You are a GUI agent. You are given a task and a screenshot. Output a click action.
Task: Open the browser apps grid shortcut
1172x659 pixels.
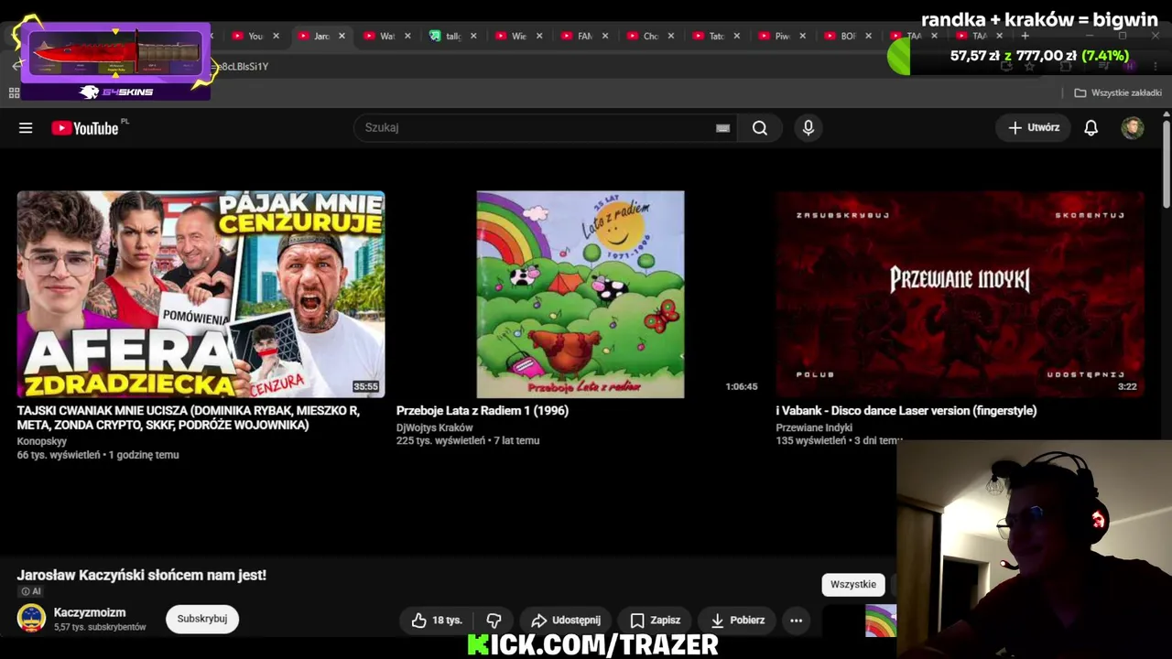(x=14, y=92)
